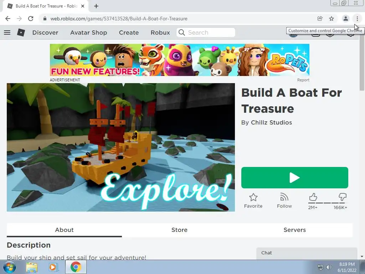Switch to the Store tab
365x274 pixels.
coord(179,230)
